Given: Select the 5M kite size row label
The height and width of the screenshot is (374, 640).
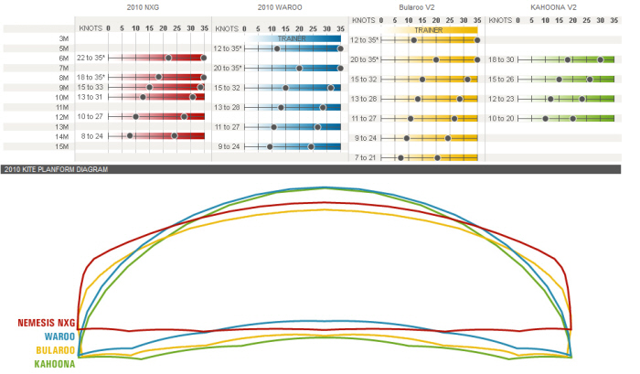Looking at the screenshot, I should tap(64, 48).
